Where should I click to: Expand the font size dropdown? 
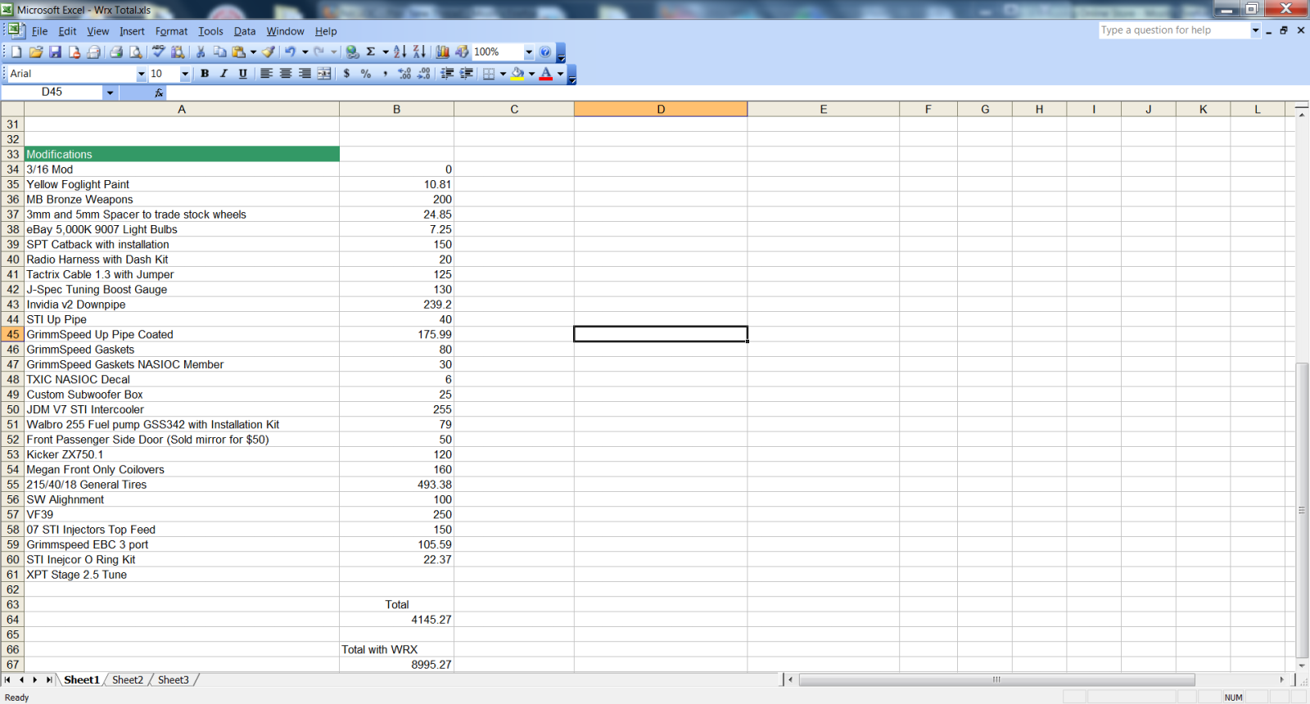pos(185,74)
